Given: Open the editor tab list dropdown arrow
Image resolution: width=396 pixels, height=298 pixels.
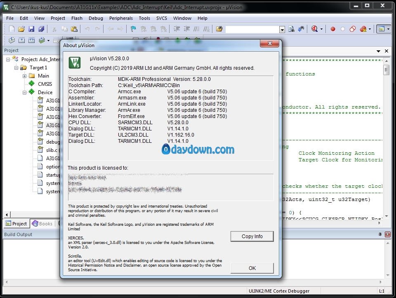Looking at the screenshot, I should 378,51.
